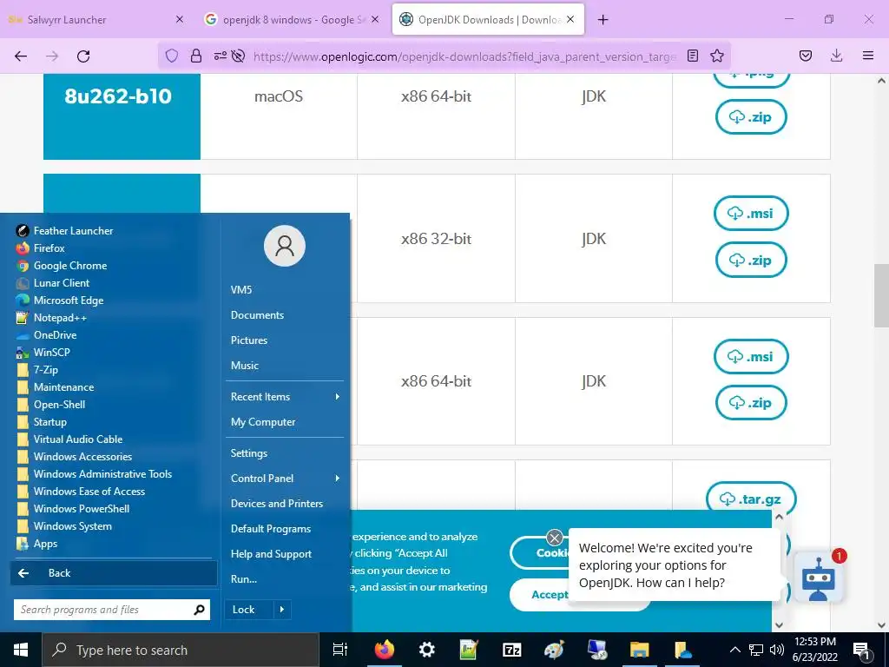Reload the OpenJDK downloads page

[x=83, y=56]
